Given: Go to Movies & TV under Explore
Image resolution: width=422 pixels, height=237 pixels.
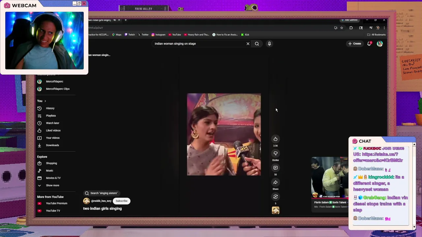Looking at the screenshot, I should pos(53,178).
